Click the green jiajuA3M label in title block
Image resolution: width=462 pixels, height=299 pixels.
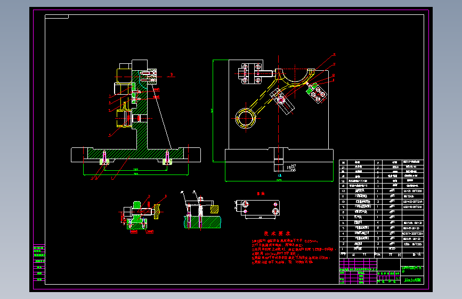point(412,280)
